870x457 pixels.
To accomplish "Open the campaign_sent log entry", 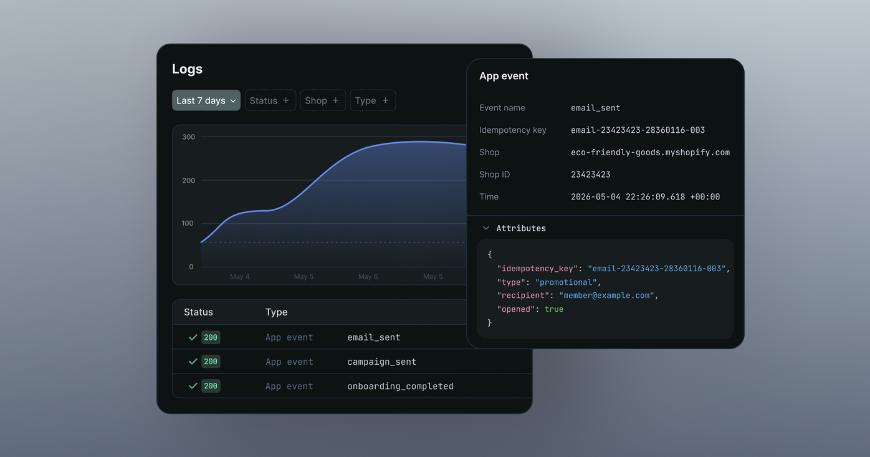I will point(352,362).
